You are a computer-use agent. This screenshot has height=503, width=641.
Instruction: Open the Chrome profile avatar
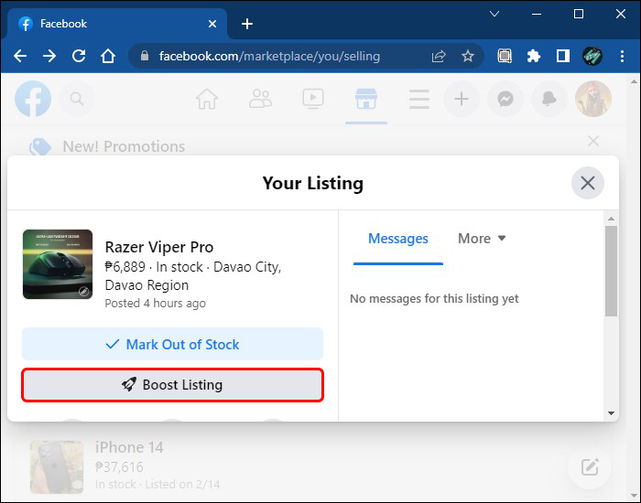pos(592,56)
